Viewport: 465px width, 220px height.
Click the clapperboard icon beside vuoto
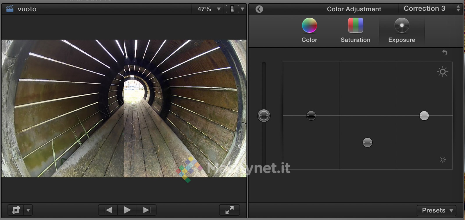(x=10, y=9)
